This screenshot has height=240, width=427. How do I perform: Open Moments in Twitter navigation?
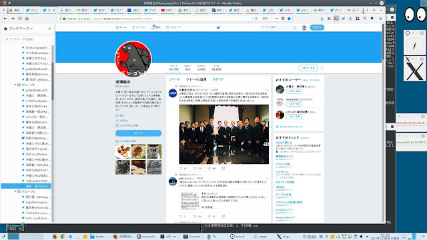click(x=139, y=27)
